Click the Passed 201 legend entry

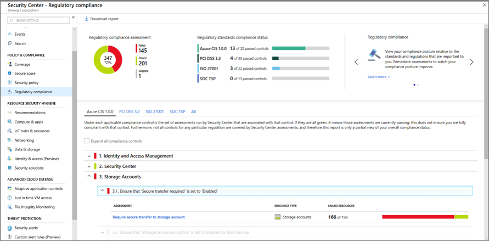click(142, 61)
